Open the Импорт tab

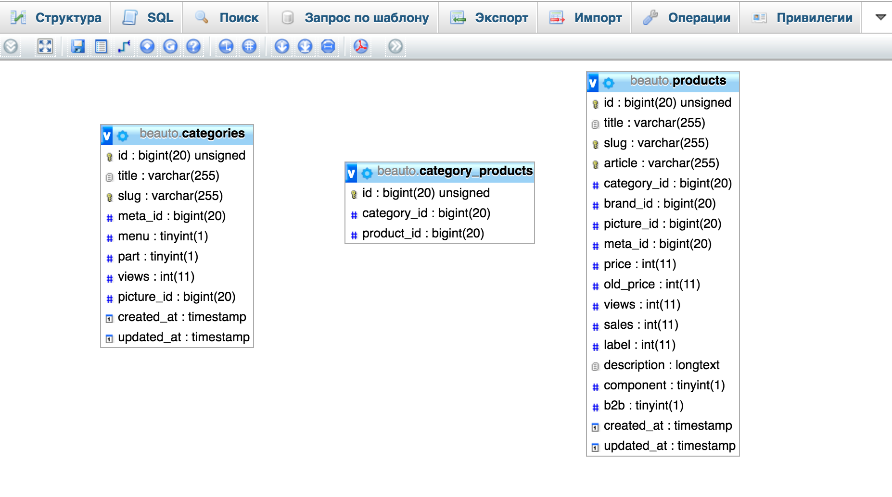[x=585, y=18]
